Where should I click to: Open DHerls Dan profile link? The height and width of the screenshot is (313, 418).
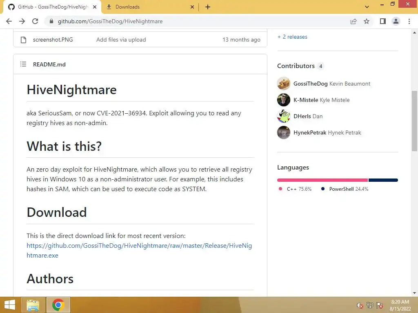click(x=308, y=116)
